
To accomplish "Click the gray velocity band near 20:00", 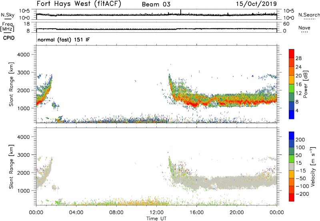I will click(237, 183).
